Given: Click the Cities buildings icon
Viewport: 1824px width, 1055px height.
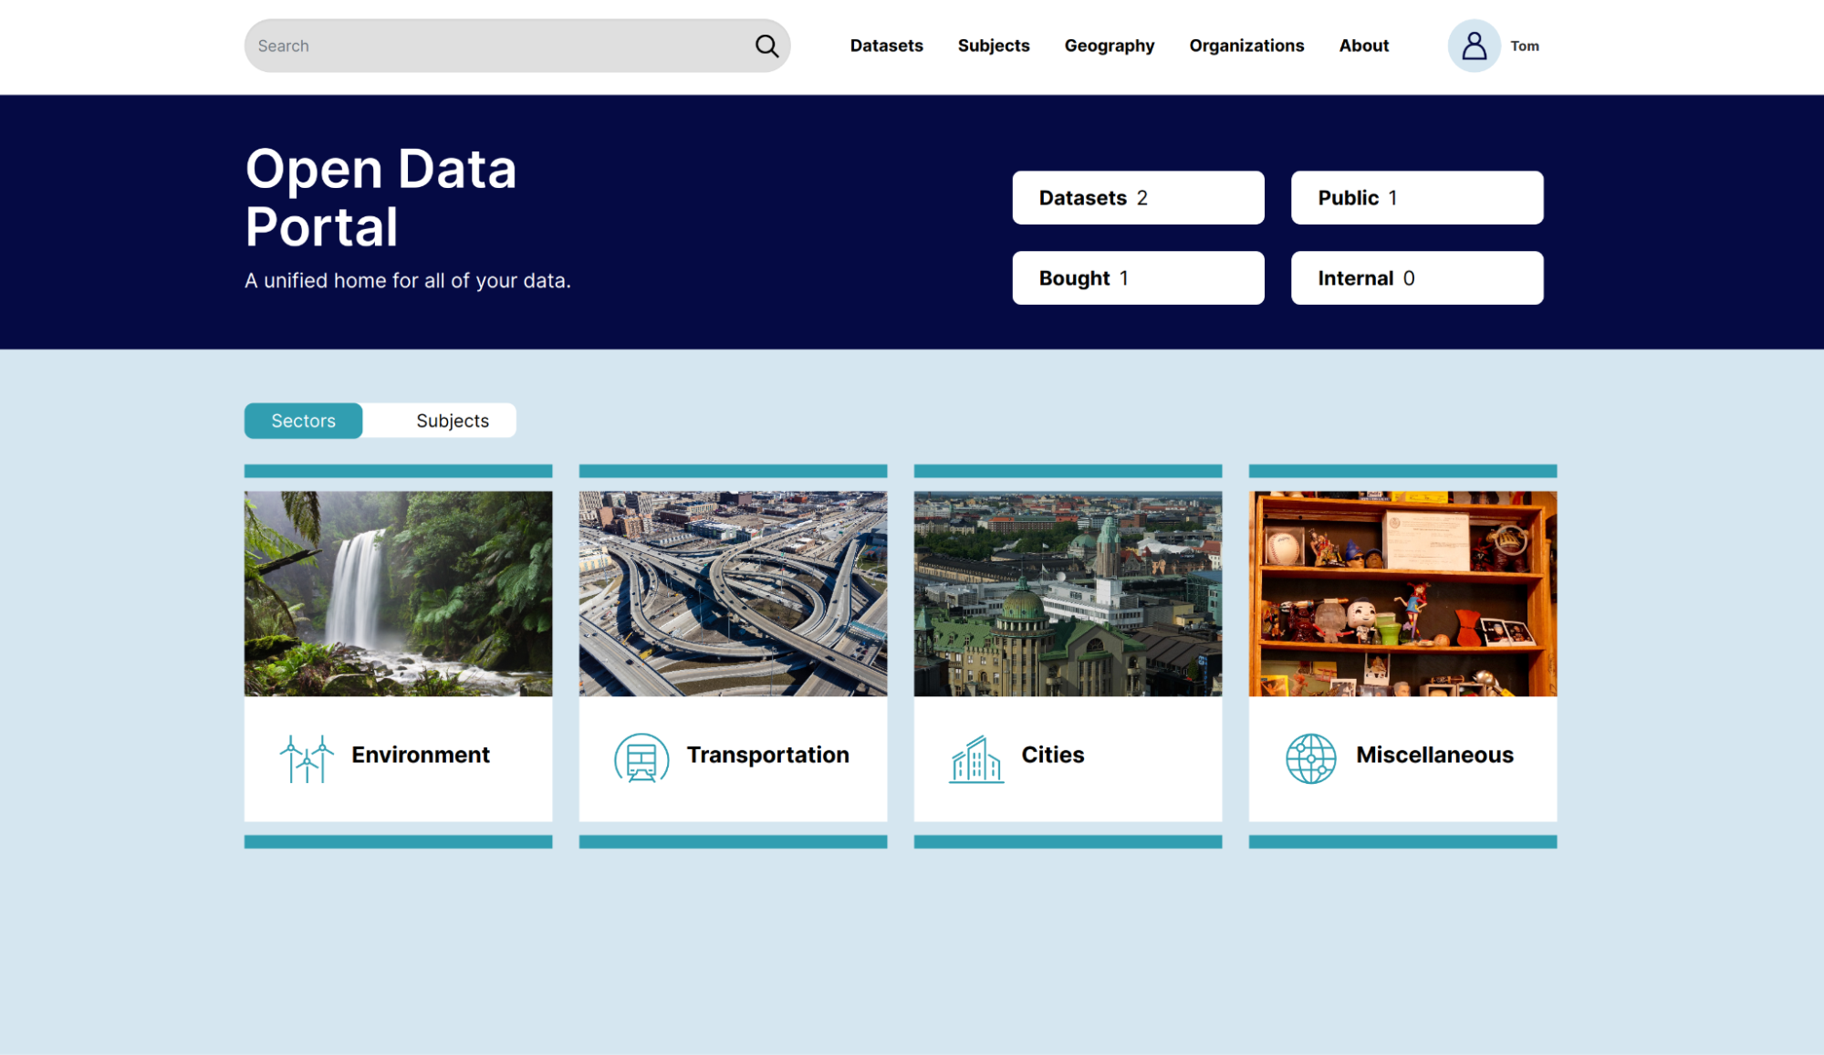Looking at the screenshot, I should (x=976, y=758).
